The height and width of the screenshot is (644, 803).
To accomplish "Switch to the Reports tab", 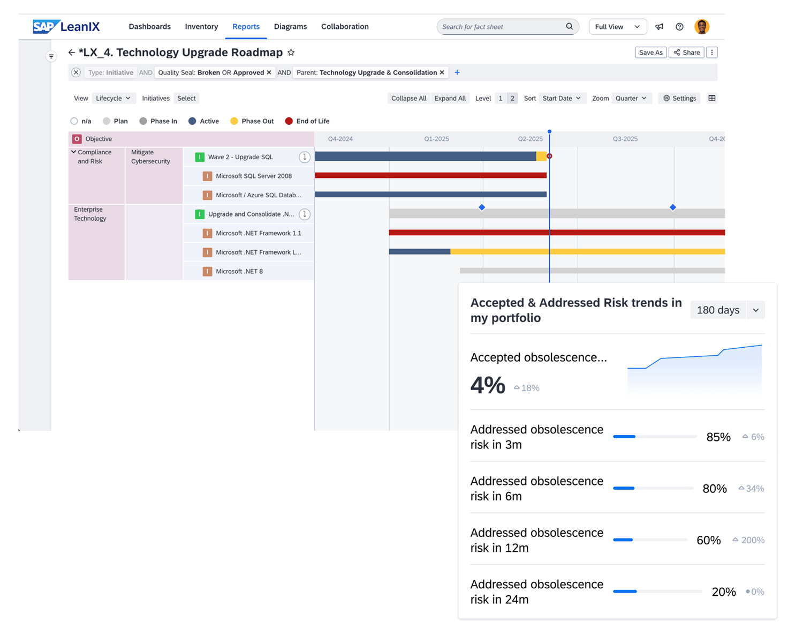I will [x=246, y=26].
